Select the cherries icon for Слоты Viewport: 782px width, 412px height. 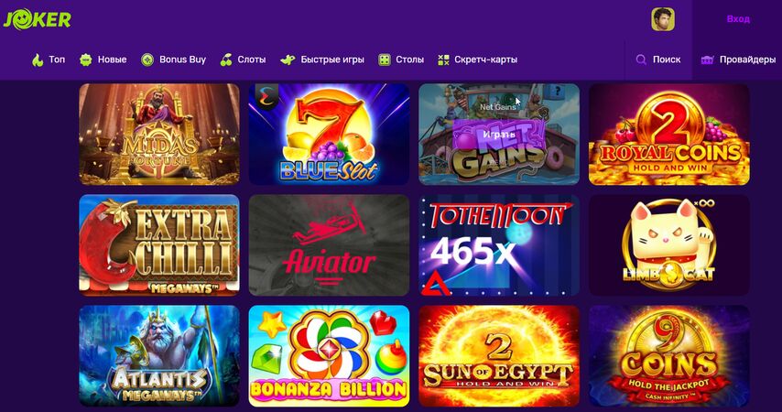coord(226,60)
